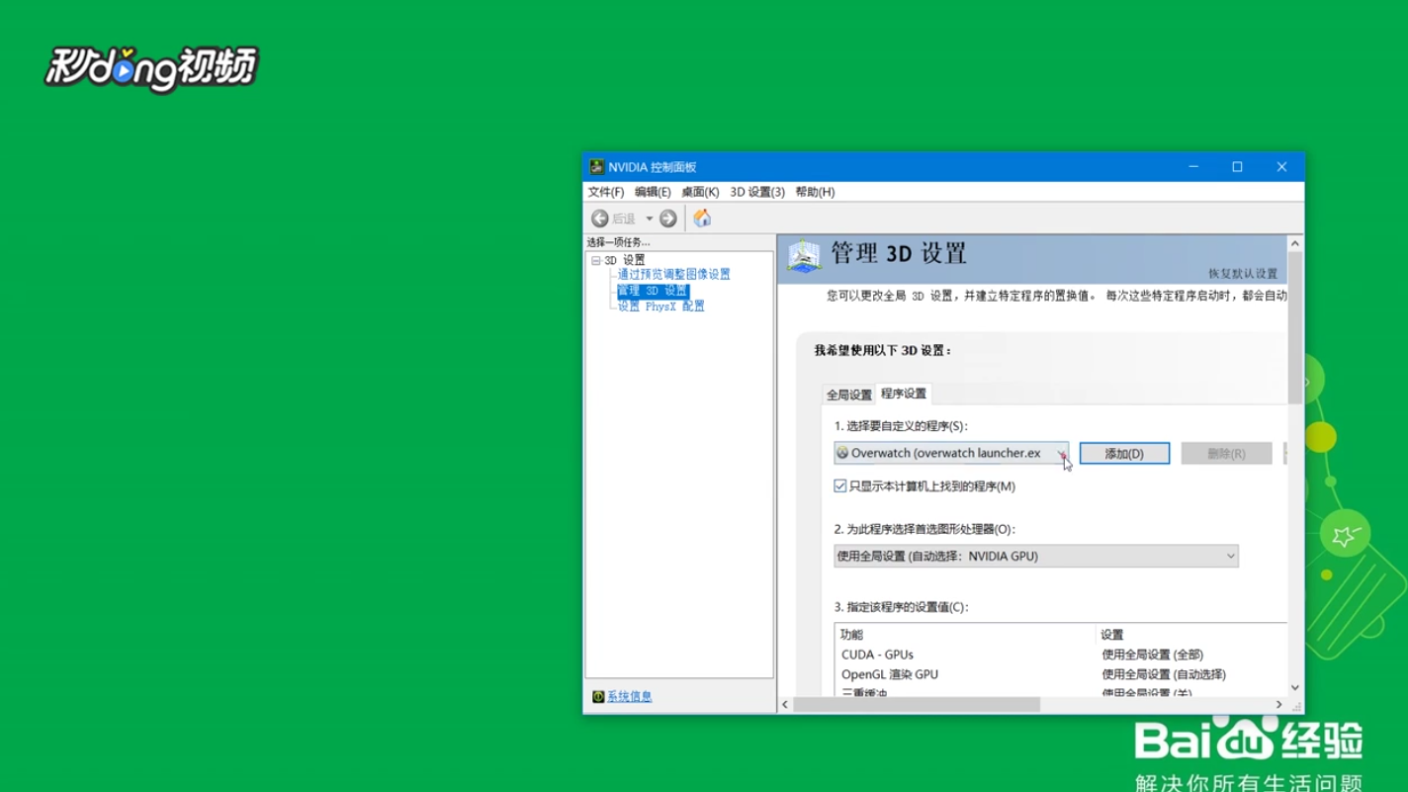This screenshot has width=1408, height=792.
Task: Open the 编辑(E) menu
Action: (x=653, y=192)
